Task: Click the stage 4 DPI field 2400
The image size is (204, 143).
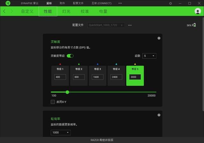Action: coord(116,77)
